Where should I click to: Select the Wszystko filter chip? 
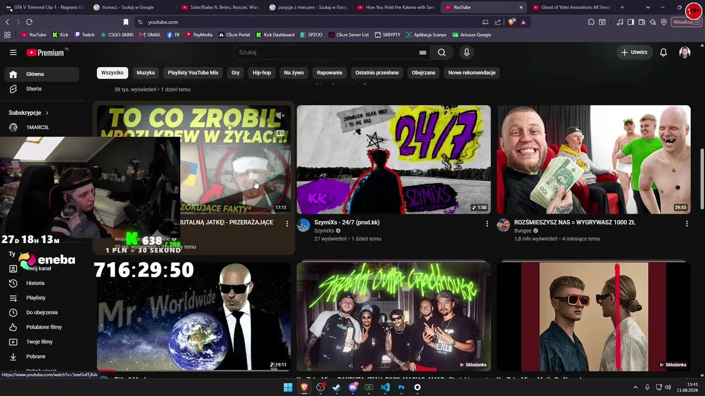[112, 73]
